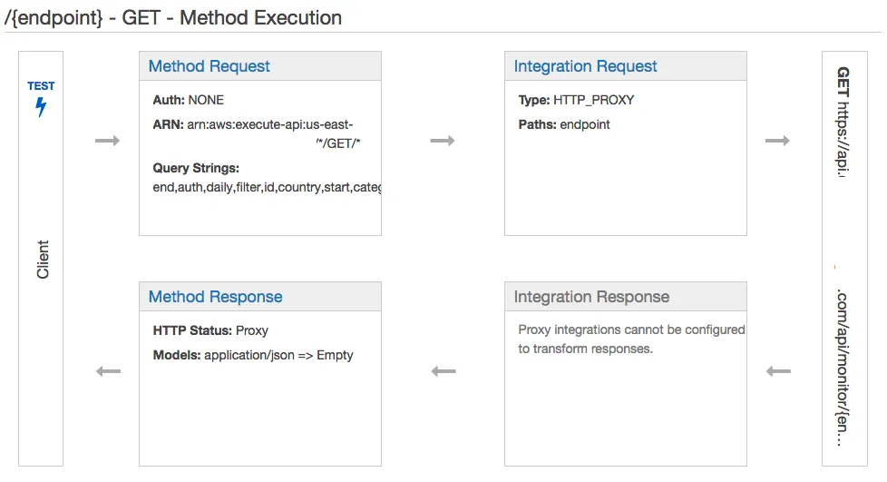Click the Client panel label
This screenshot has width=887, height=482.
[x=43, y=260]
